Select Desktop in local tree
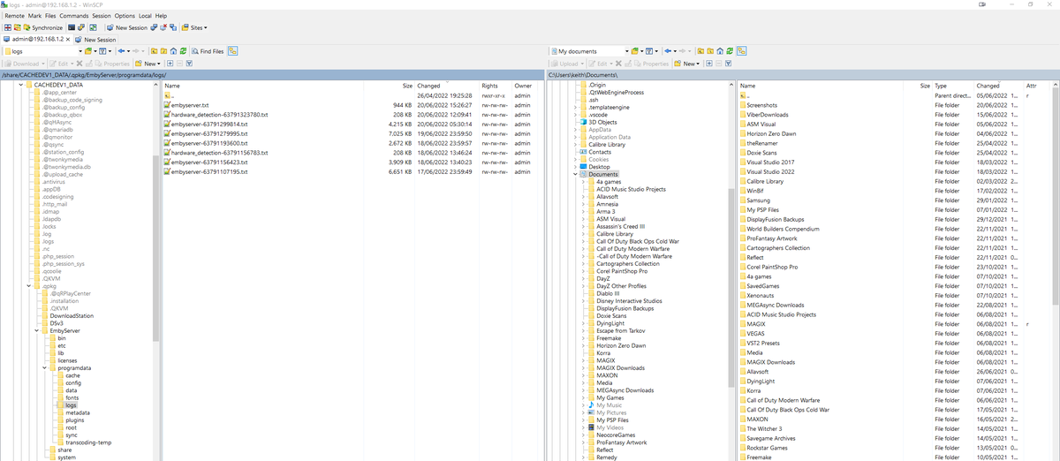This screenshot has width=1060, height=461. point(599,167)
